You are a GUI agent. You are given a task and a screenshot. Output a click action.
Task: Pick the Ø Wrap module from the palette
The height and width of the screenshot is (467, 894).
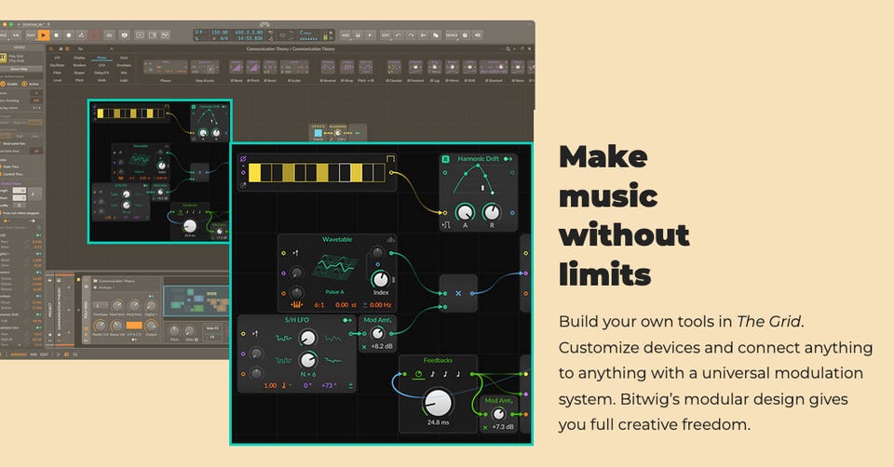[x=346, y=69]
